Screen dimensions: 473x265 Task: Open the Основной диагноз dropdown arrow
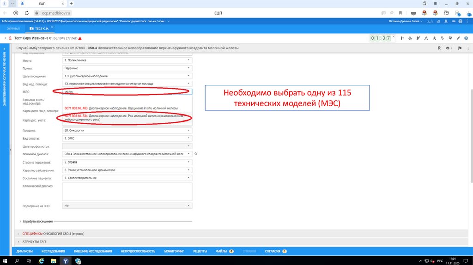point(188,154)
